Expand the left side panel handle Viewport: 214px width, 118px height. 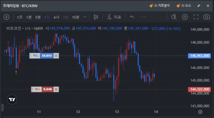pos(3,107)
